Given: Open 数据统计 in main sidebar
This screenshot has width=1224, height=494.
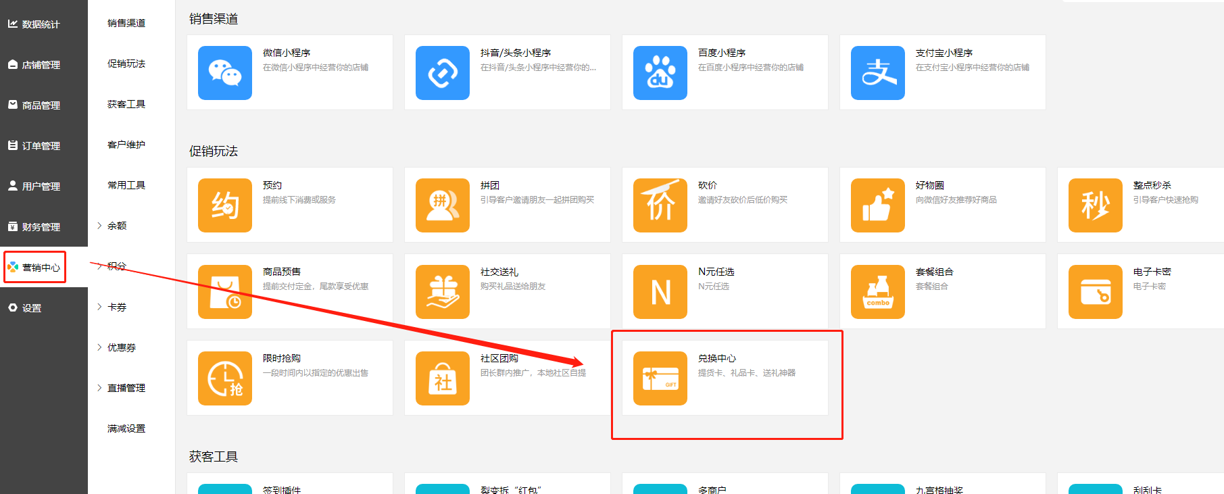Looking at the screenshot, I should pos(41,24).
